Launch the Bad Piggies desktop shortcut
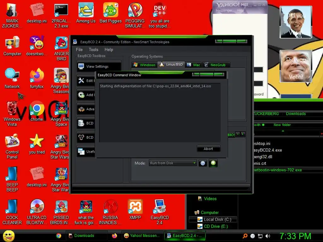The height and width of the screenshot is (242, 323). coord(111,13)
